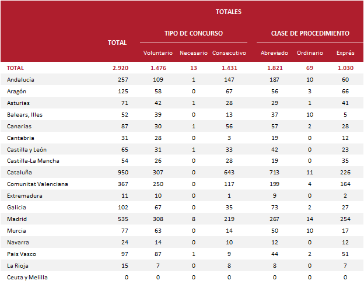
Task: Click the Necesario column header
Action: pyautogui.click(x=193, y=53)
